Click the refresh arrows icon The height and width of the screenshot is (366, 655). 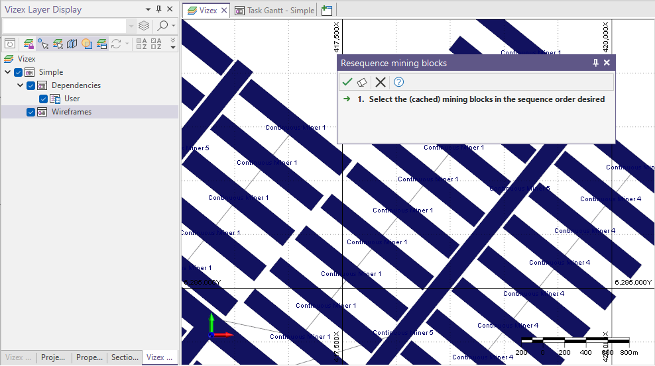coord(116,44)
